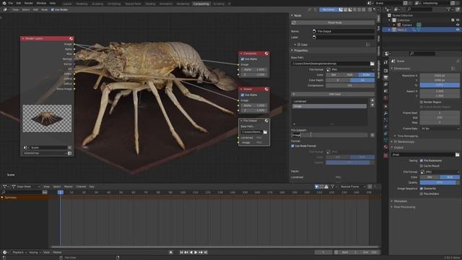Click move-down arrow beside the inputs list
This screenshot has height=260, width=462.
point(372,105)
